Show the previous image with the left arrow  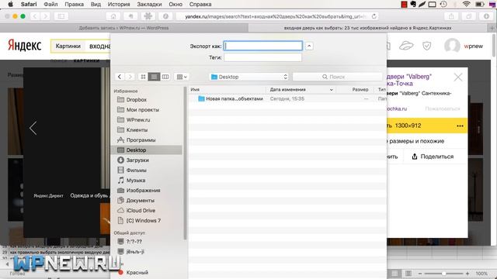click(x=33, y=128)
